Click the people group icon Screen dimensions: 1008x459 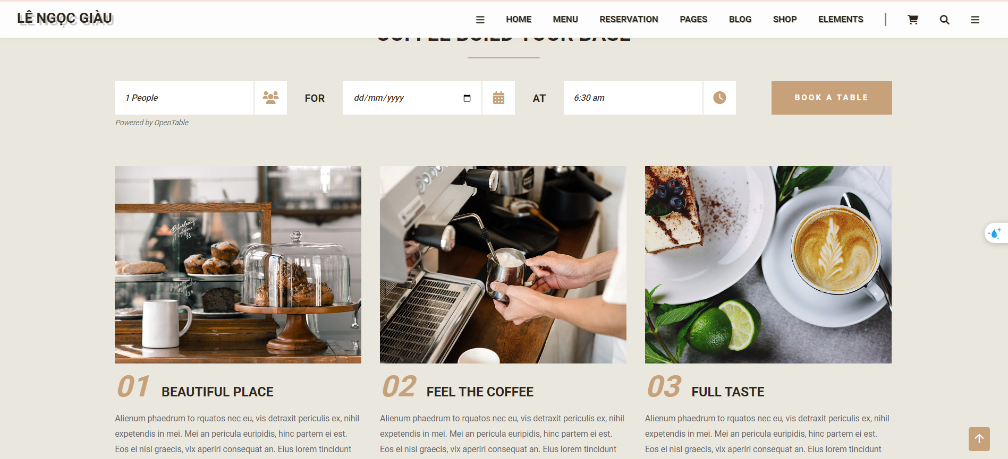tap(270, 98)
